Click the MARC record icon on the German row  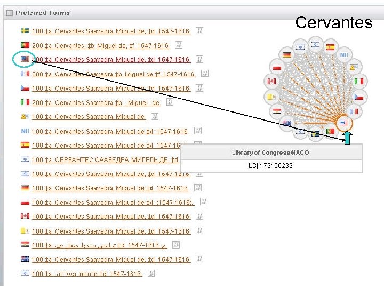(198, 188)
